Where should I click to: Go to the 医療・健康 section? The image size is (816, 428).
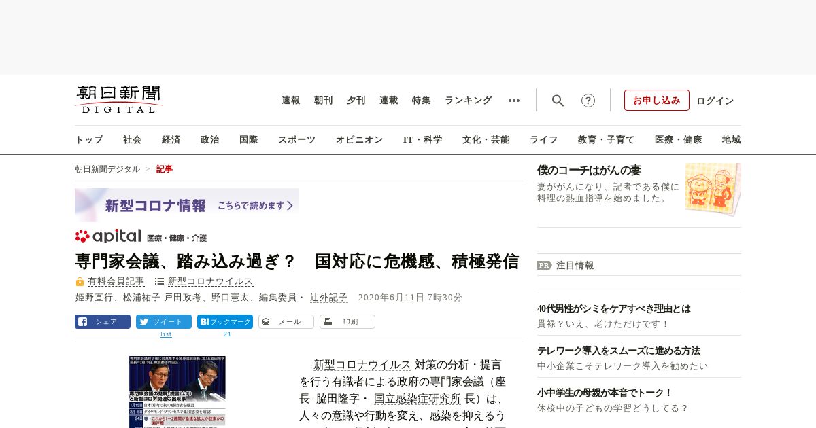point(679,139)
